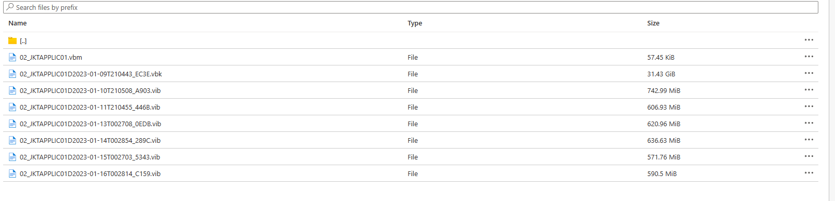
Task: Show more options for the 590.5 MiB file
Action: coord(808,173)
